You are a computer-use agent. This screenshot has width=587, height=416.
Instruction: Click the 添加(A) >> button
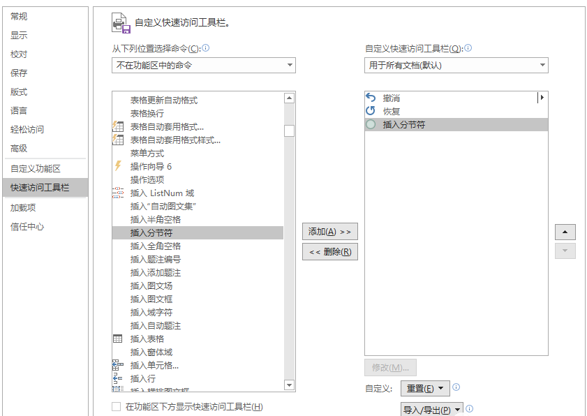(330, 232)
